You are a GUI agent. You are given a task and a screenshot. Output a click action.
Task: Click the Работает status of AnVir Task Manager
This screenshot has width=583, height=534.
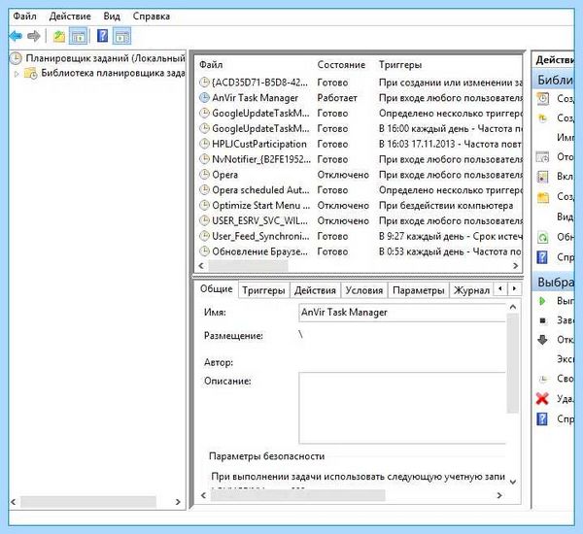point(337,98)
